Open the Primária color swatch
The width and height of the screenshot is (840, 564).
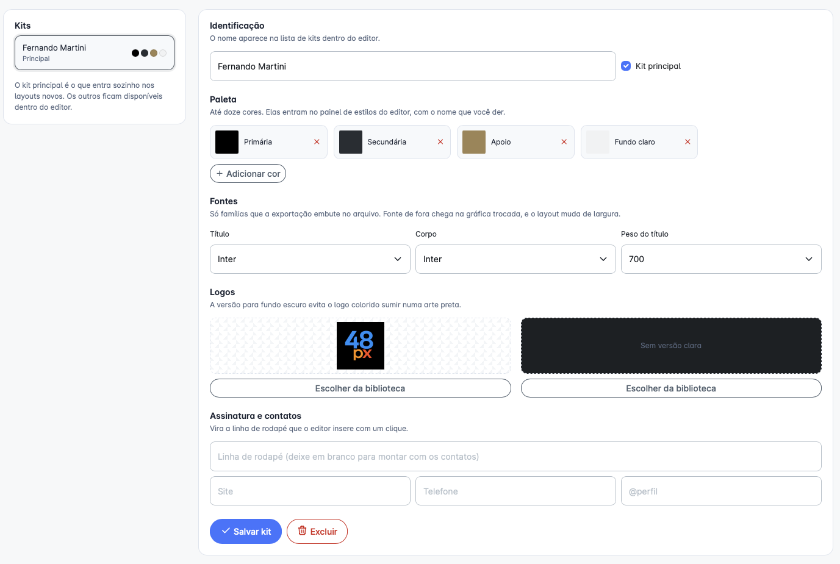point(227,142)
